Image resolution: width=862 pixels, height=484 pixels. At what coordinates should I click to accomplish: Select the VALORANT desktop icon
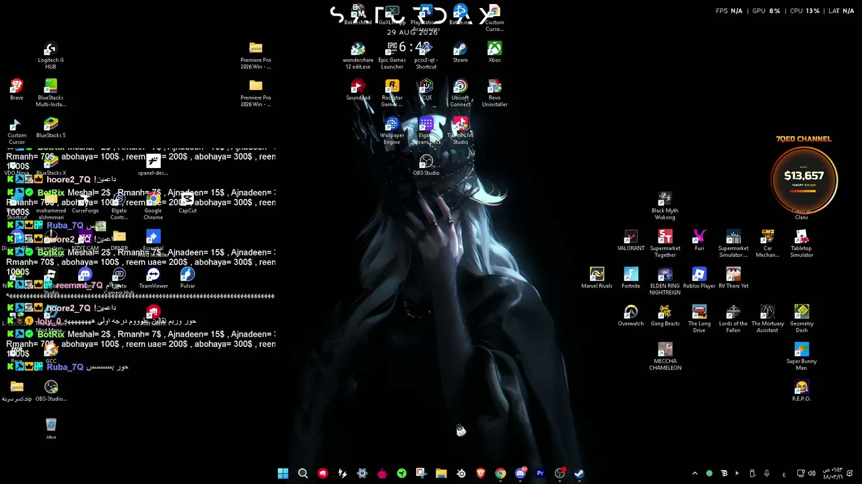[630, 241]
